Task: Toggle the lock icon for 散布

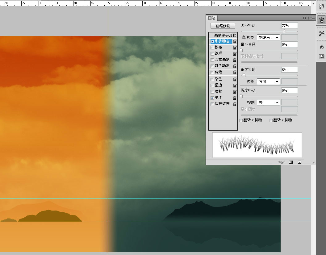Action: (x=235, y=48)
